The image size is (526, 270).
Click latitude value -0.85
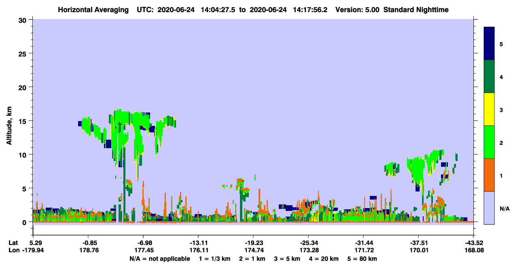click(x=88, y=243)
